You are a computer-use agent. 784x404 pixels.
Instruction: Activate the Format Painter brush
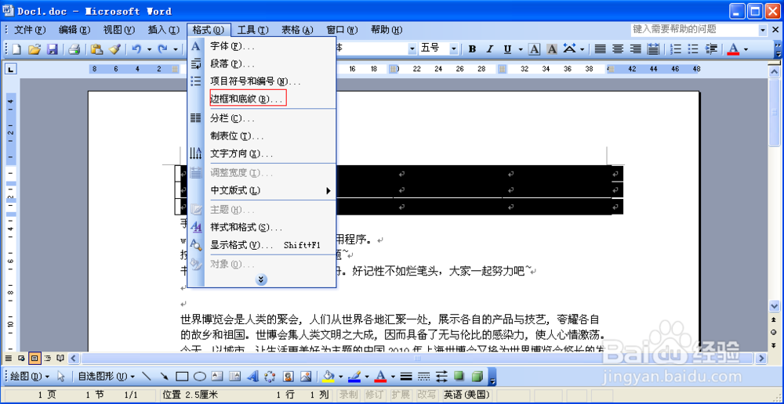115,49
